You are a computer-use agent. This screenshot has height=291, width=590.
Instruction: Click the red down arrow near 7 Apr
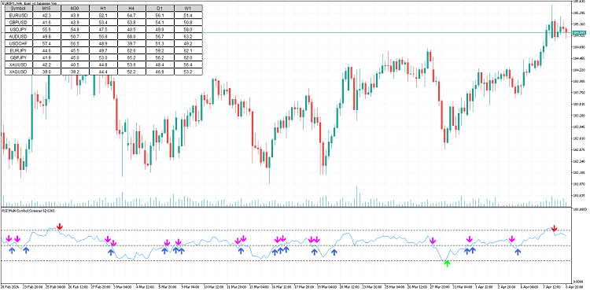tap(555, 228)
